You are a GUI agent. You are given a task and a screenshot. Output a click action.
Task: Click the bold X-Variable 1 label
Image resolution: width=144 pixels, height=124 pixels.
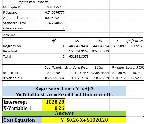click(22, 108)
